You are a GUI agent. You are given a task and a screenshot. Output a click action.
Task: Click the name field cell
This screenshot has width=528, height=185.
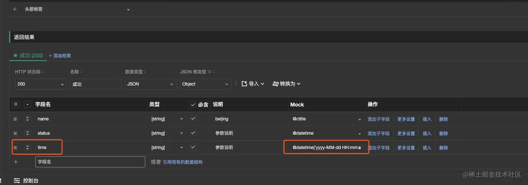[90, 119]
